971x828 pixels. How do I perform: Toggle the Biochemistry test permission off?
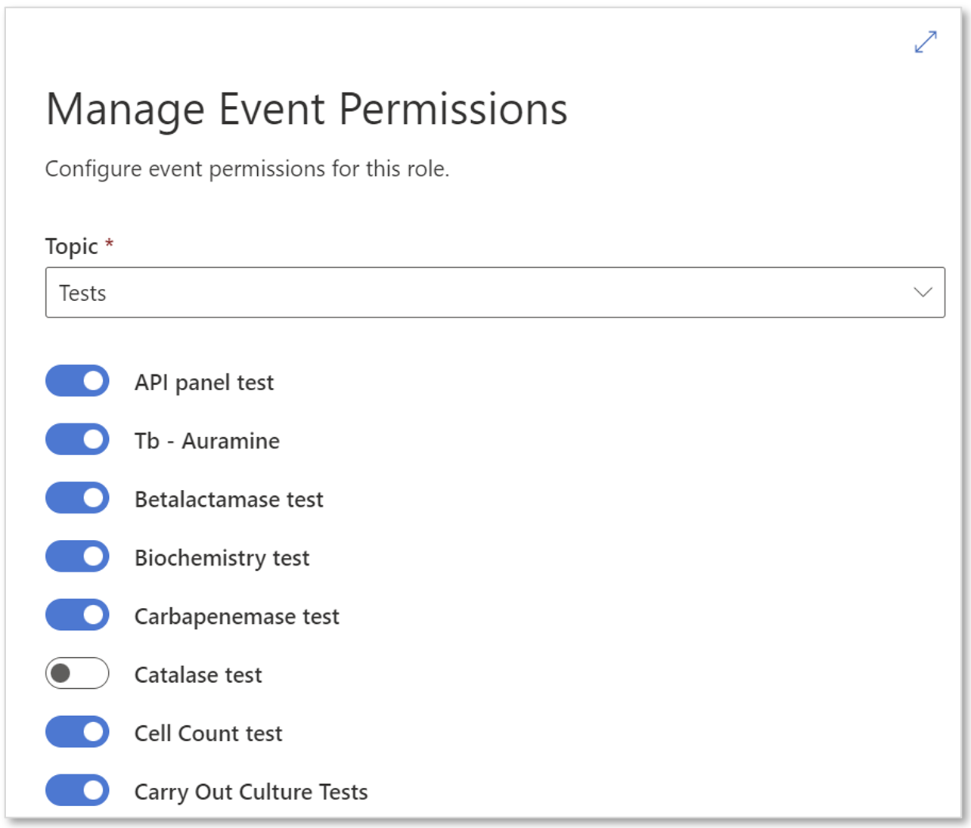click(x=77, y=557)
